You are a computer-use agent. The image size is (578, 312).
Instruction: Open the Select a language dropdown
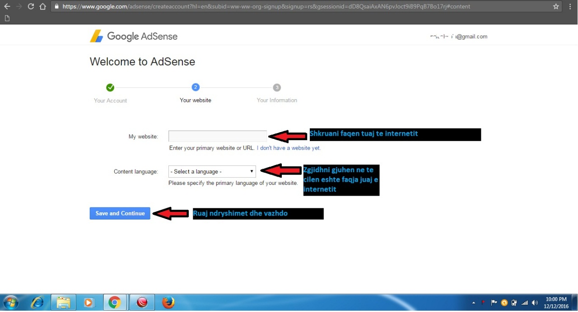(x=212, y=171)
